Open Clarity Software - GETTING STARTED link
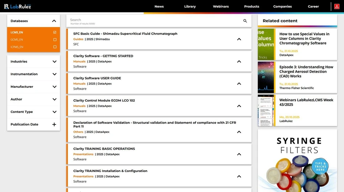This screenshot has height=192, width=344. (103, 56)
